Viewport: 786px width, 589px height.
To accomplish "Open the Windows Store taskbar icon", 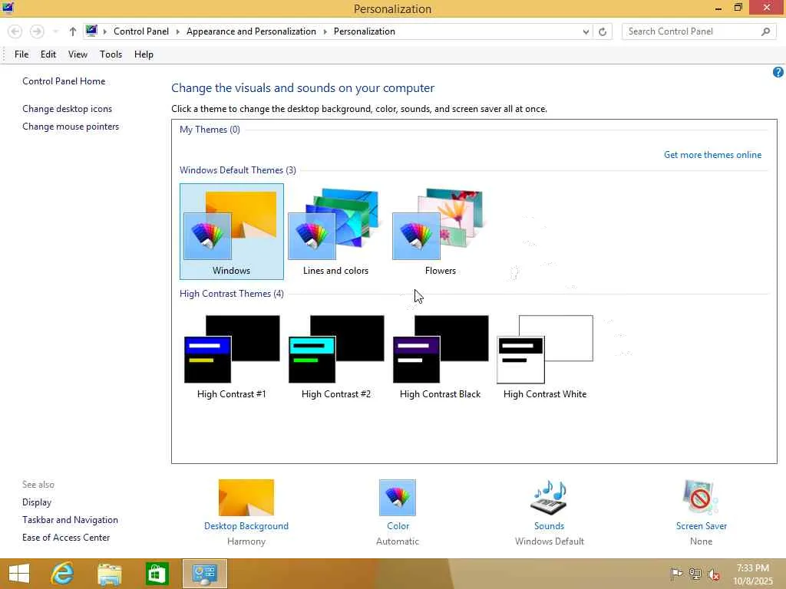I will coord(157,574).
